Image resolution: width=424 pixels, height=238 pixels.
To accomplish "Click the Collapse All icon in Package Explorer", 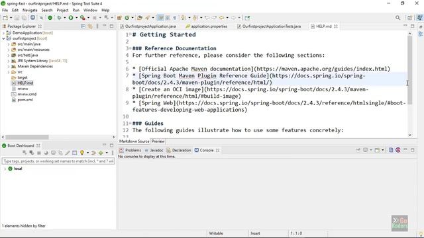I will [83, 26].
